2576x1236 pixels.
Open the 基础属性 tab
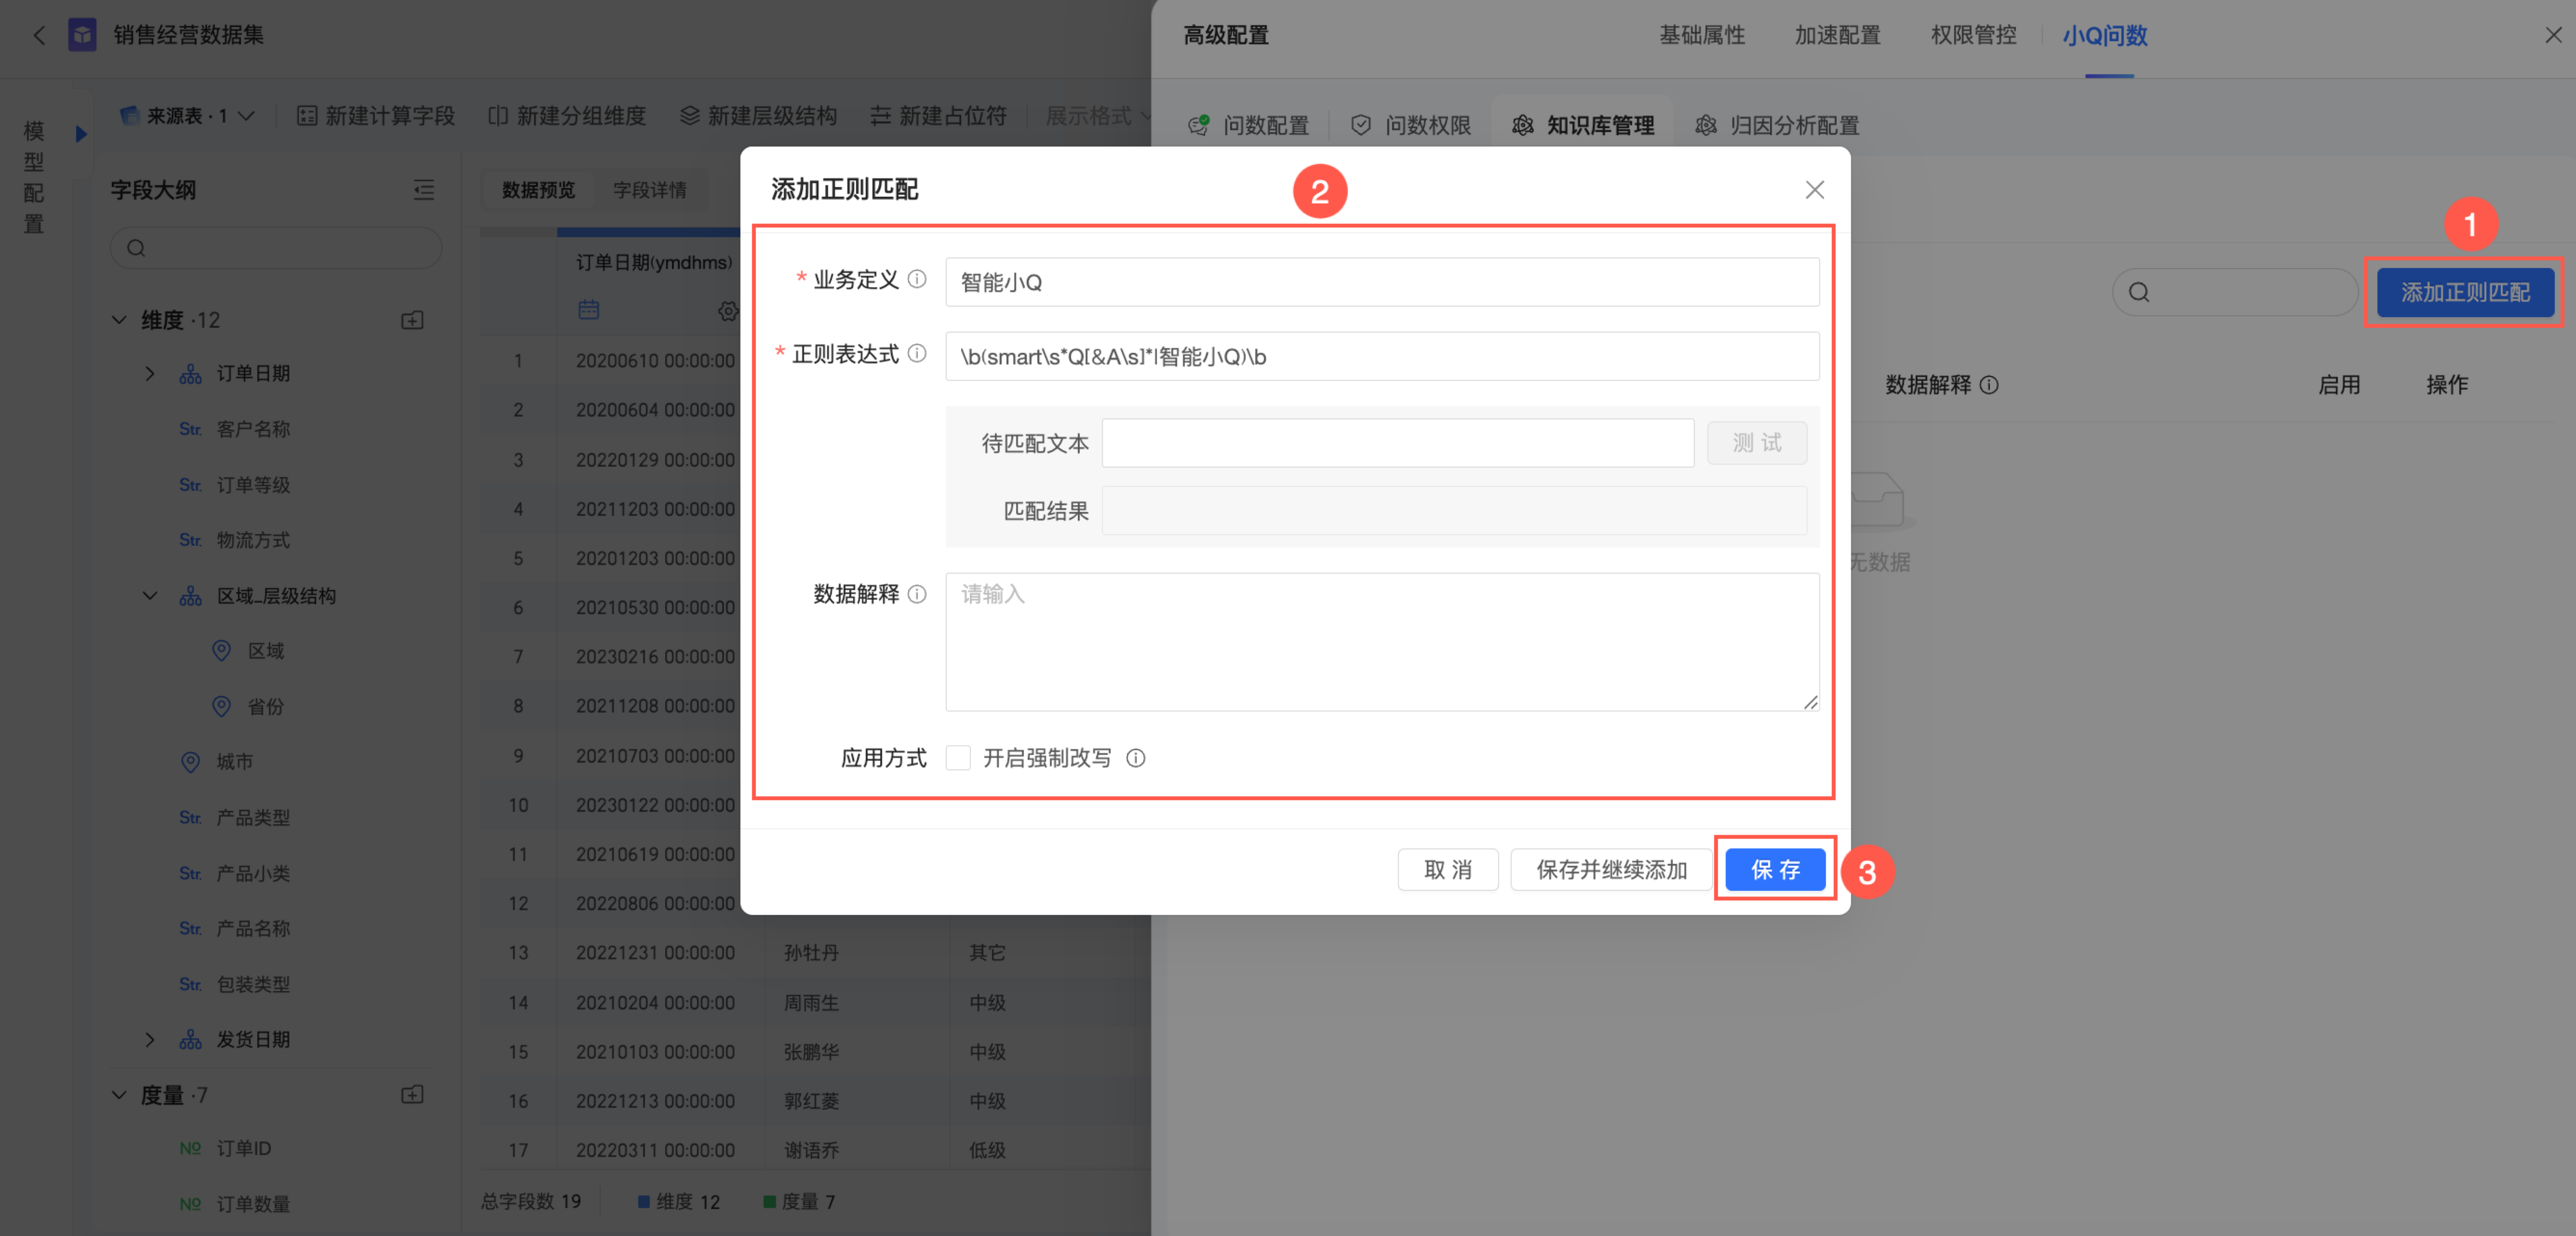[1702, 36]
